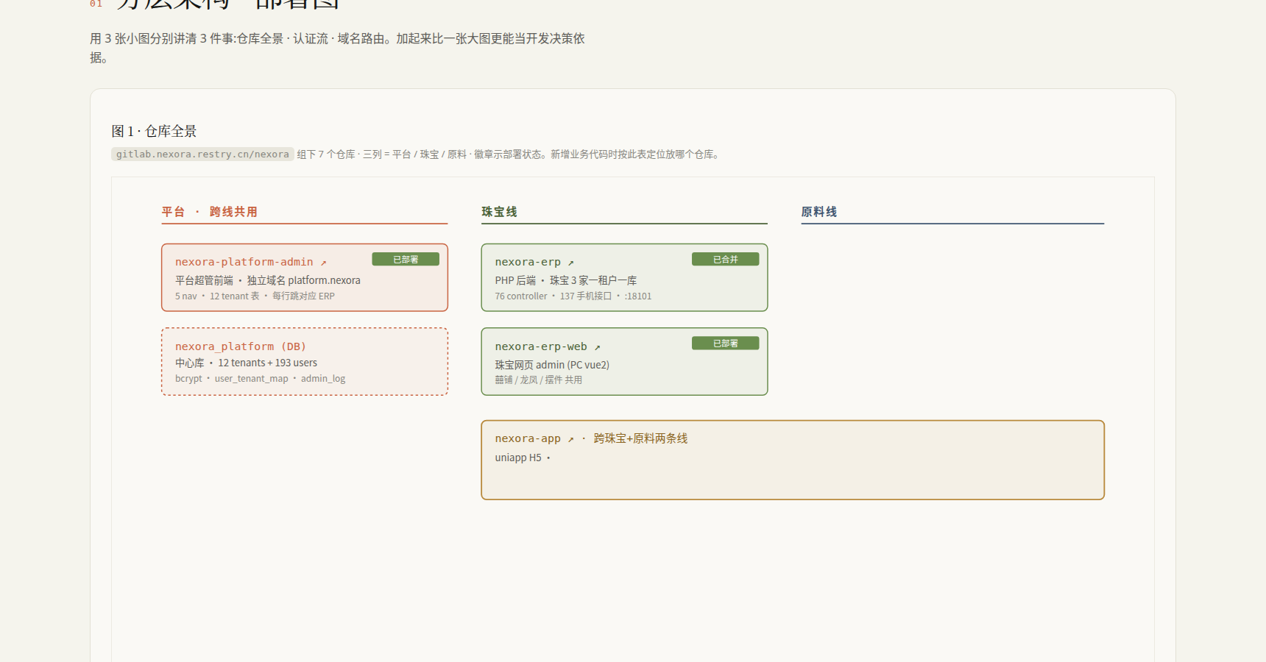This screenshot has height=662, width=1266.
Task: Click text 中心库 · 12 tenants + 193 users
Action: tap(246, 363)
